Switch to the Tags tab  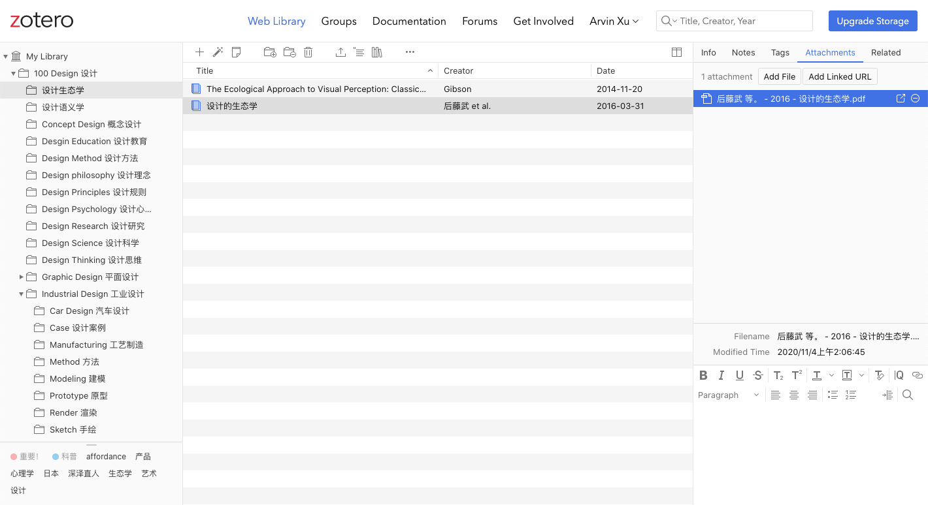pos(780,52)
